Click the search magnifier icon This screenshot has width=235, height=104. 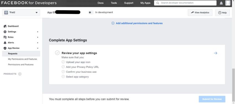pyautogui.click(x=158, y=3)
